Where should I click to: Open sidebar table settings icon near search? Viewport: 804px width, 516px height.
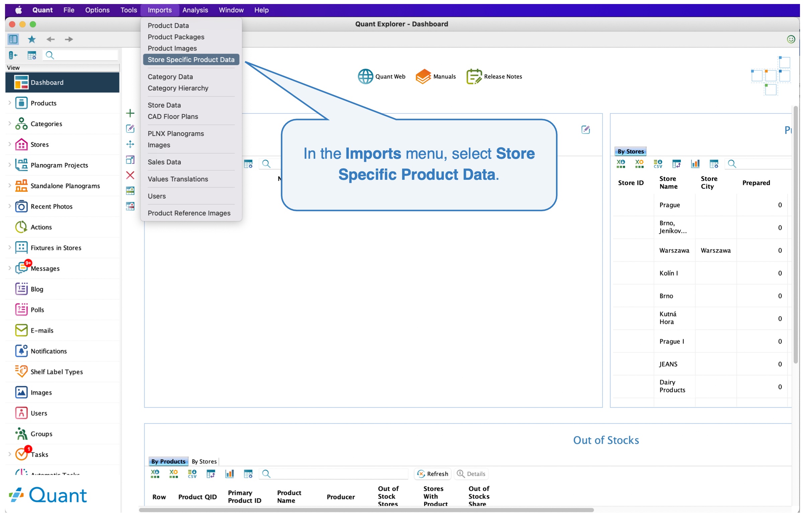point(32,55)
